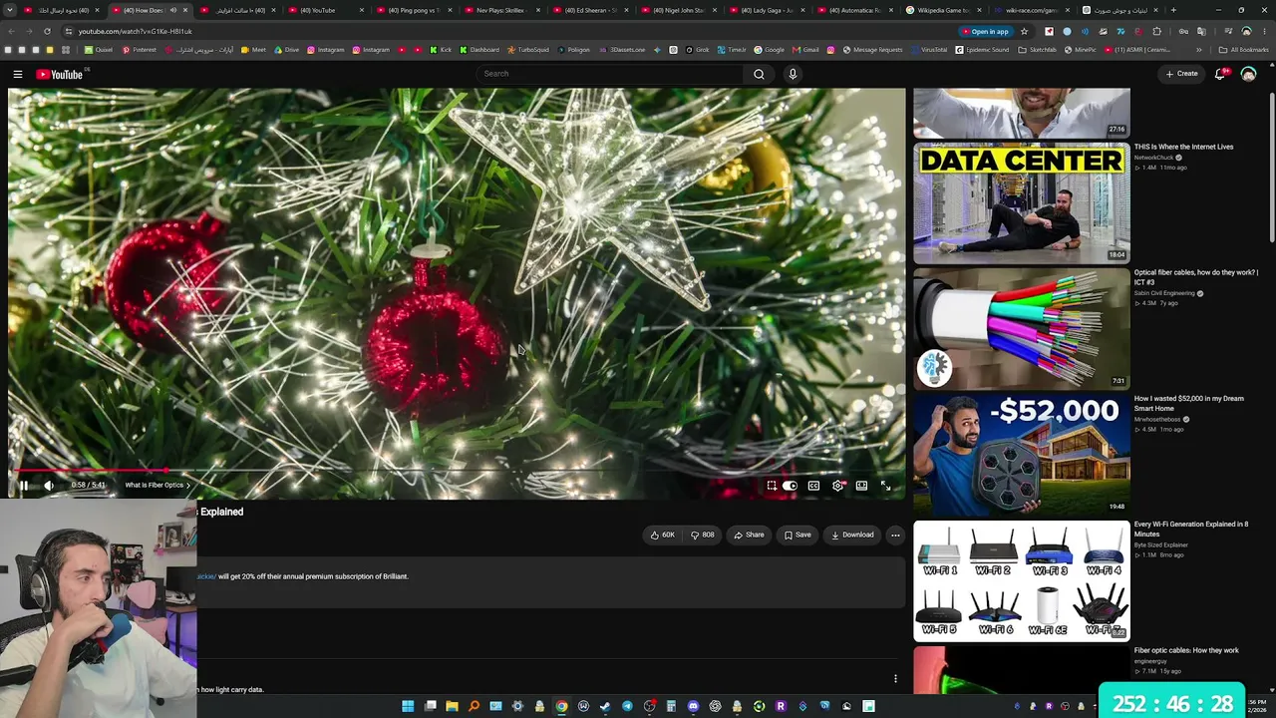Click the Download button

(852, 535)
